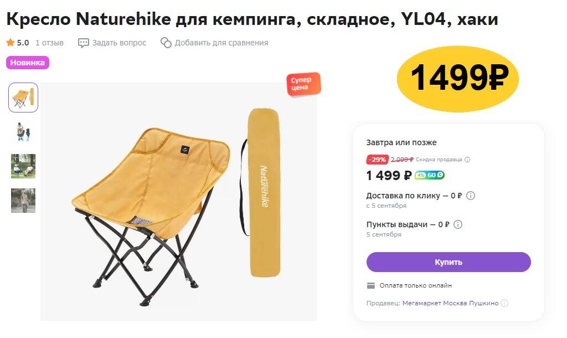Open info icon for Доставка по клику
567x338 pixels.
click(471, 196)
